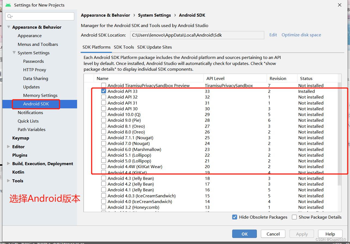
Task: Open the Kotlin settings page
Action: click(x=18, y=172)
